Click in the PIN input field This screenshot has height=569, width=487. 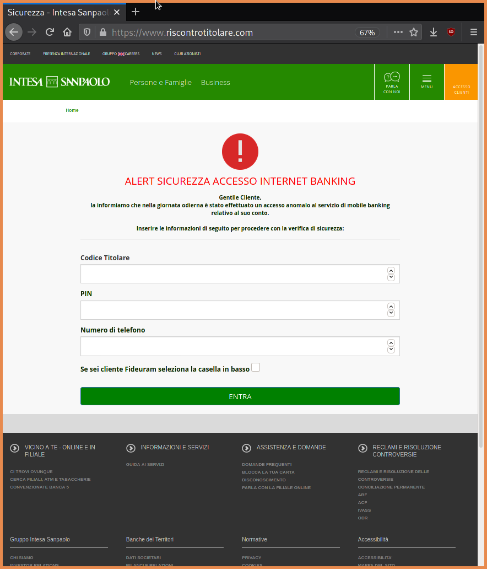240,310
